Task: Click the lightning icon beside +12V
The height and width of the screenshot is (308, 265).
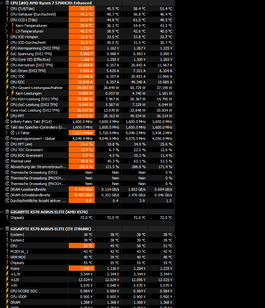Action: point(7,279)
